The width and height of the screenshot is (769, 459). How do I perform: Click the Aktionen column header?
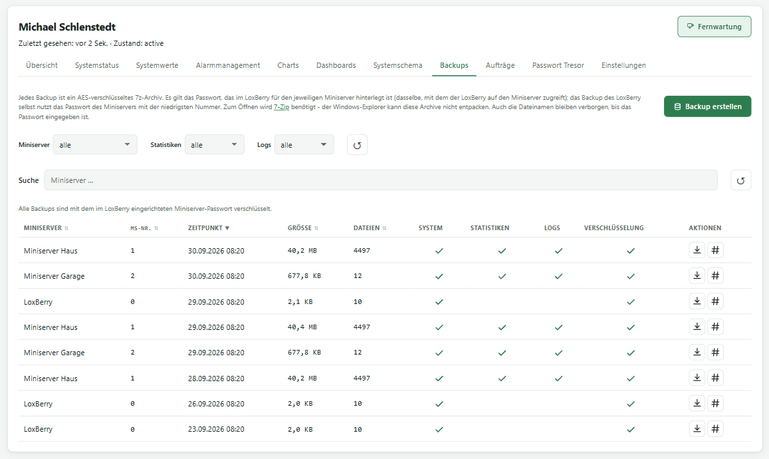click(705, 228)
